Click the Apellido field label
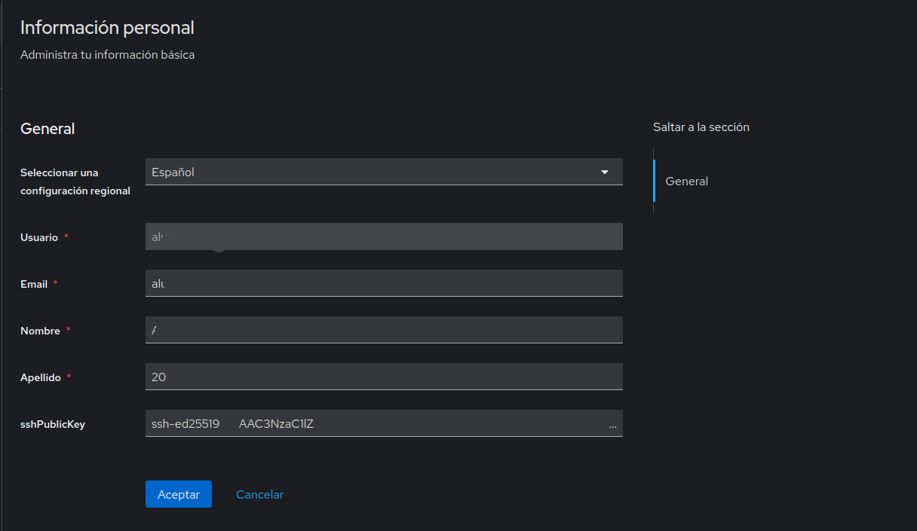The image size is (917, 531). [x=41, y=377]
